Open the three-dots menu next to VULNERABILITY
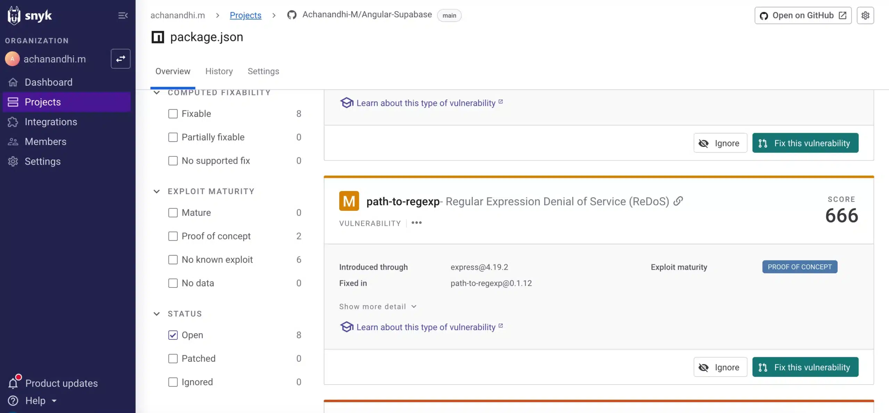This screenshot has height=413, width=889. click(x=416, y=223)
